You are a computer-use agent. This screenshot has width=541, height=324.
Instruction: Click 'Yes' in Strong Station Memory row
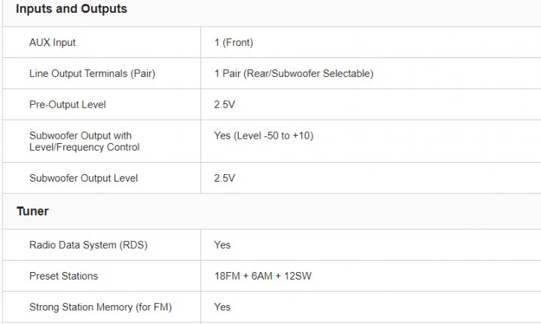222,307
